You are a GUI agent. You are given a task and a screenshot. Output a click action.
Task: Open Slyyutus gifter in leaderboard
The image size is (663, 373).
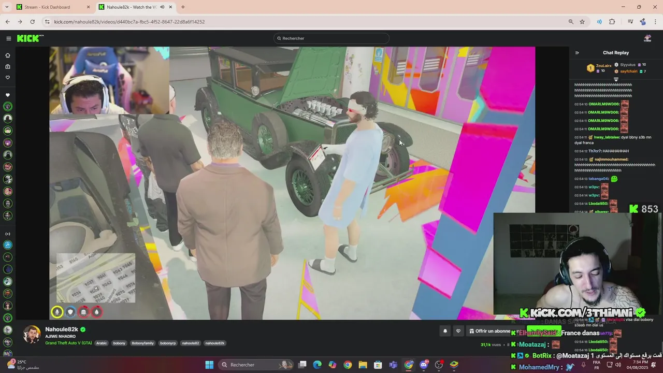pyautogui.click(x=628, y=65)
